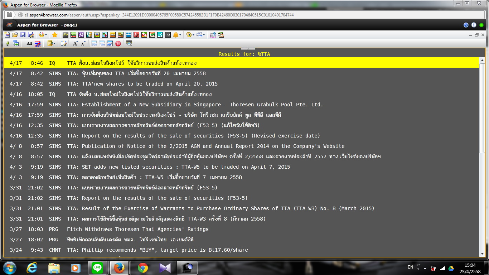This screenshot has width=489, height=275.
Task: Click the export upload window icon
Action: [213, 35]
